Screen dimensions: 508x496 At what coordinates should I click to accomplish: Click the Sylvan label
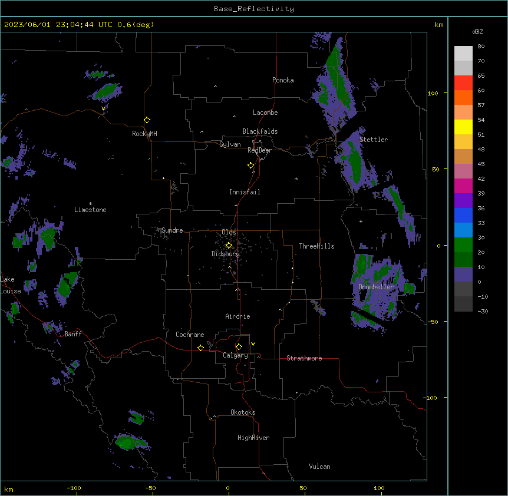click(230, 144)
